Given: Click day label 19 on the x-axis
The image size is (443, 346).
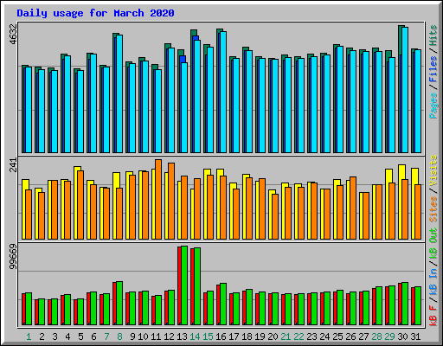Looking at the screenshot, I should click(260, 336).
